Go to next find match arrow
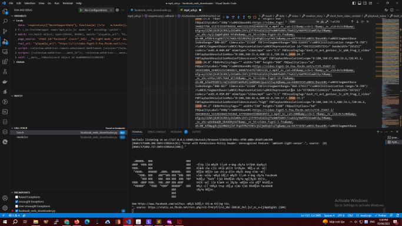 click(357, 22)
